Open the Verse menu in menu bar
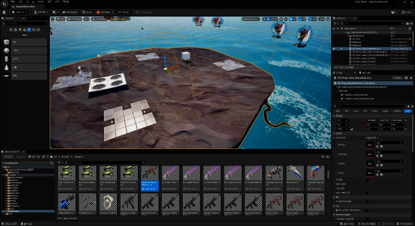 [40, 2]
